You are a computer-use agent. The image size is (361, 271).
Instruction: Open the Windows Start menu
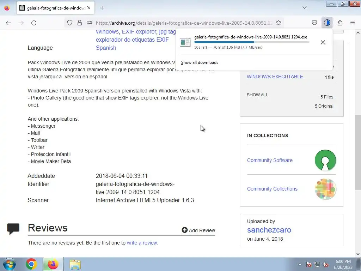[10, 264]
